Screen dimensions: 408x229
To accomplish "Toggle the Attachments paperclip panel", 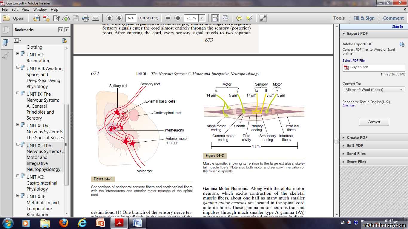I will tap(5, 56).
